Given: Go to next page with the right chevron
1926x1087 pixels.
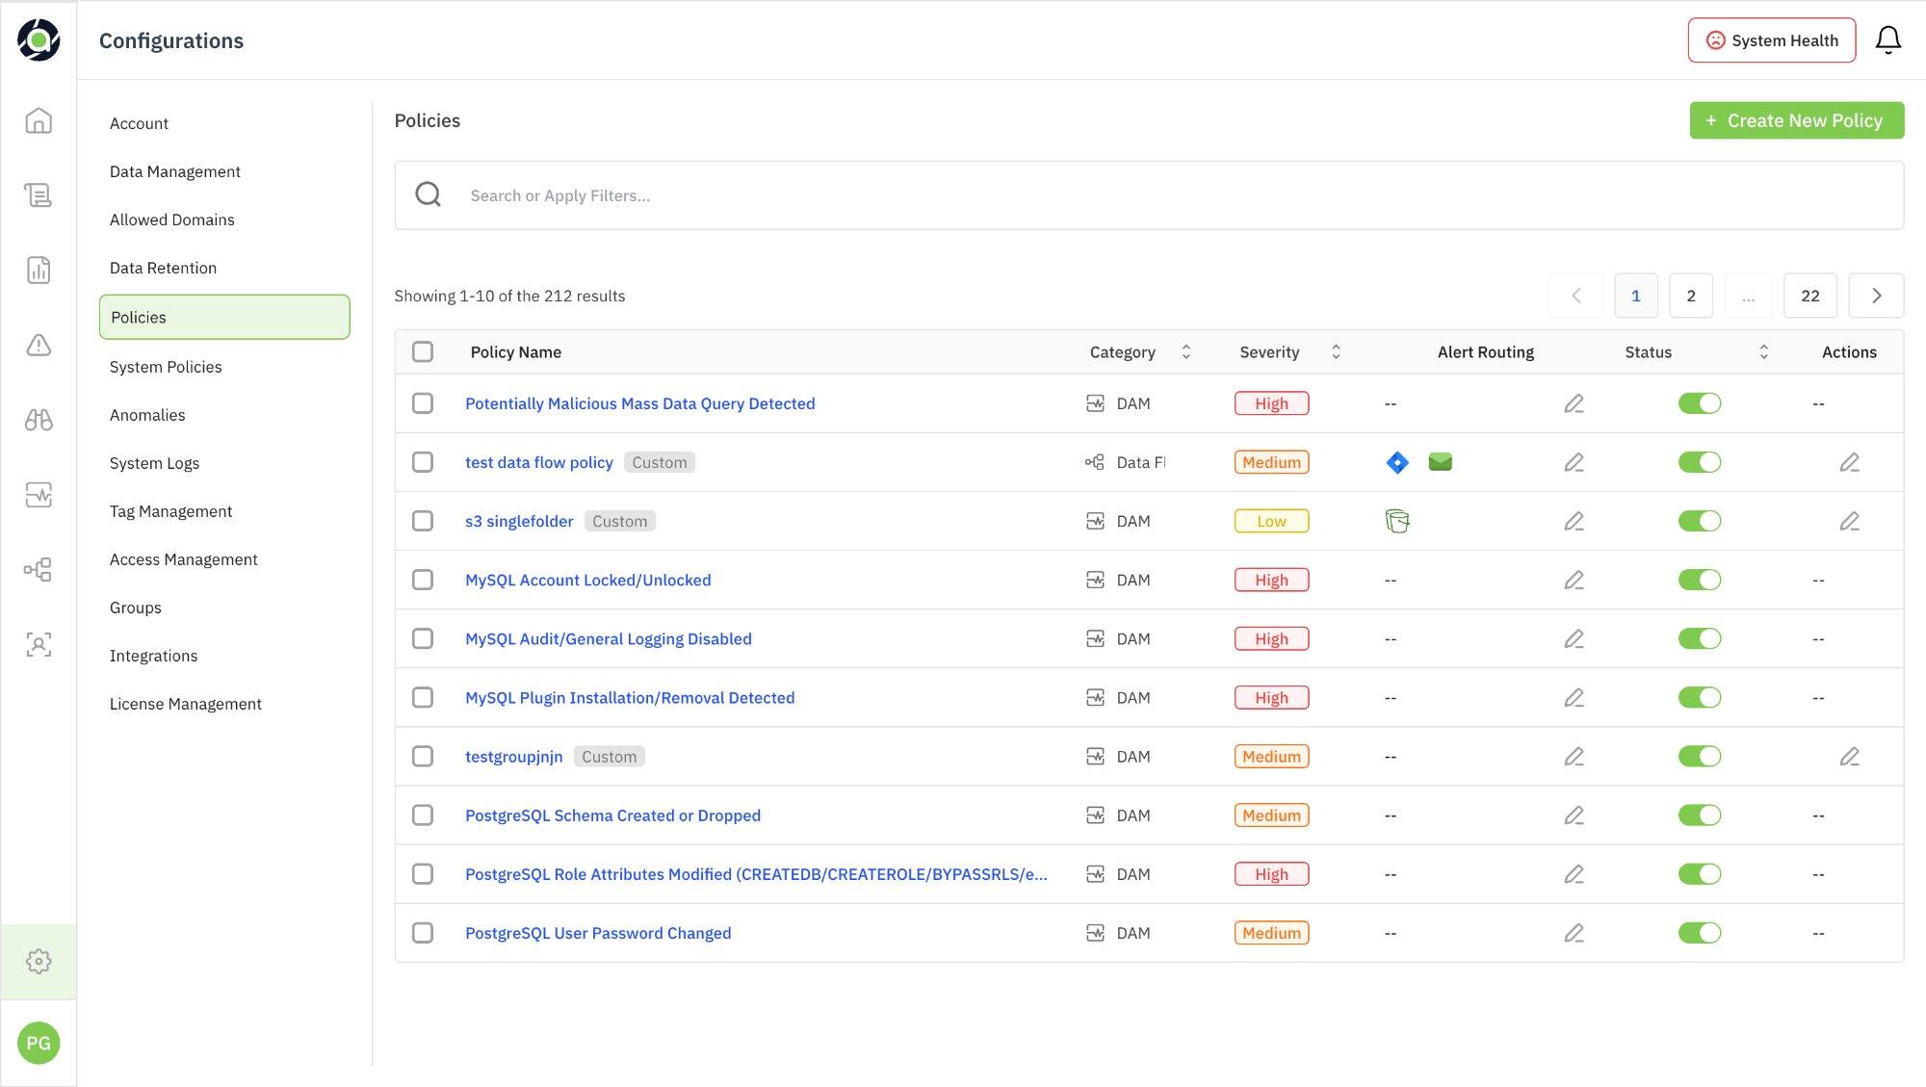Looking at the screenshot, I should coord(1875,296).
